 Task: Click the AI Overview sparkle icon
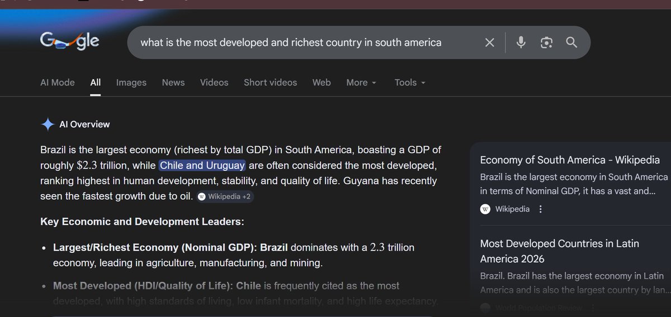click(x=48, y=124)
